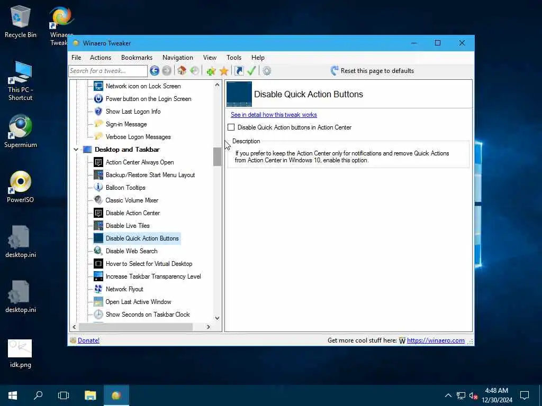Open the Bookmarks menu
Screen dimensions: 542x406
click(x=137, y=58)
